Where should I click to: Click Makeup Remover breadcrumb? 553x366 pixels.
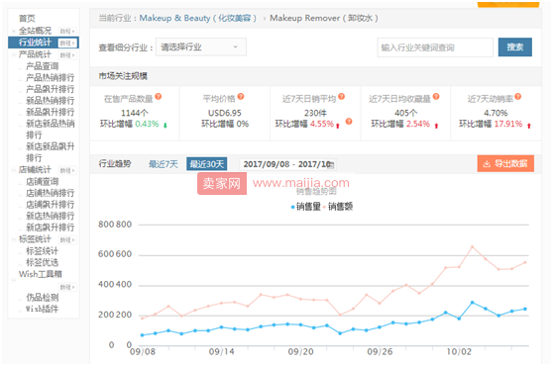[x=324, y=18]
